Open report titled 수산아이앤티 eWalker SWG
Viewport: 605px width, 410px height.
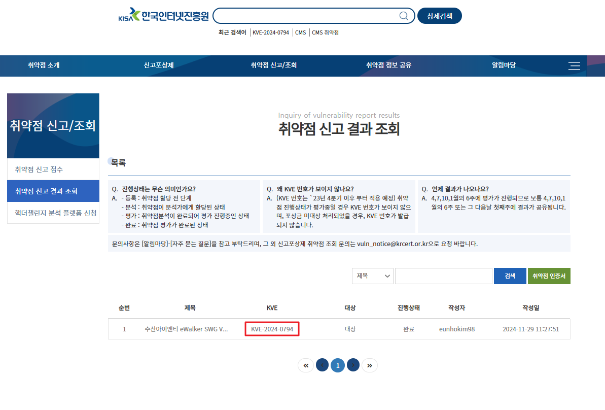point(186,329)
